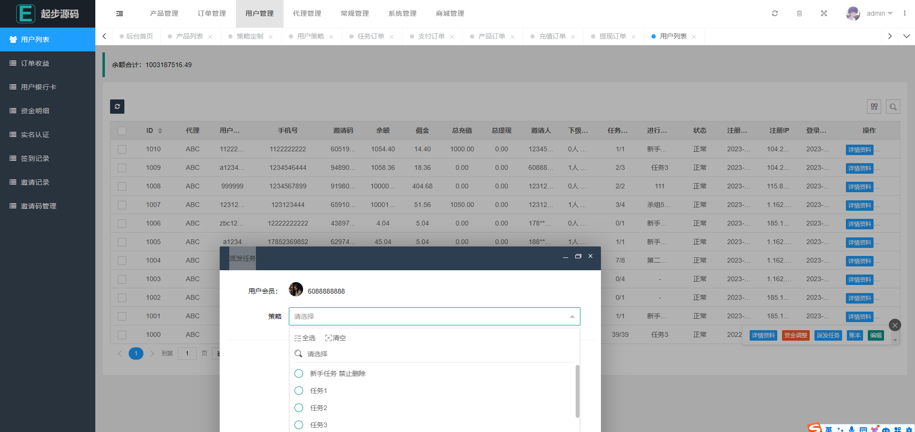Open the 代理管理 top menu
This screenshot has height=432, width=915.
[x=307, y=13]
